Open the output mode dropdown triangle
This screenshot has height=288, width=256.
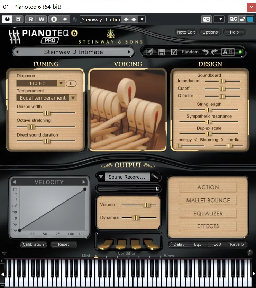point(101,177)
